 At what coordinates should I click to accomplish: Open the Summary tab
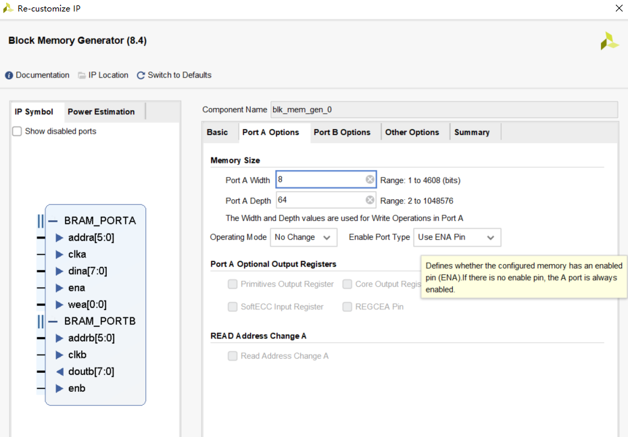click(x=472, y=132)
